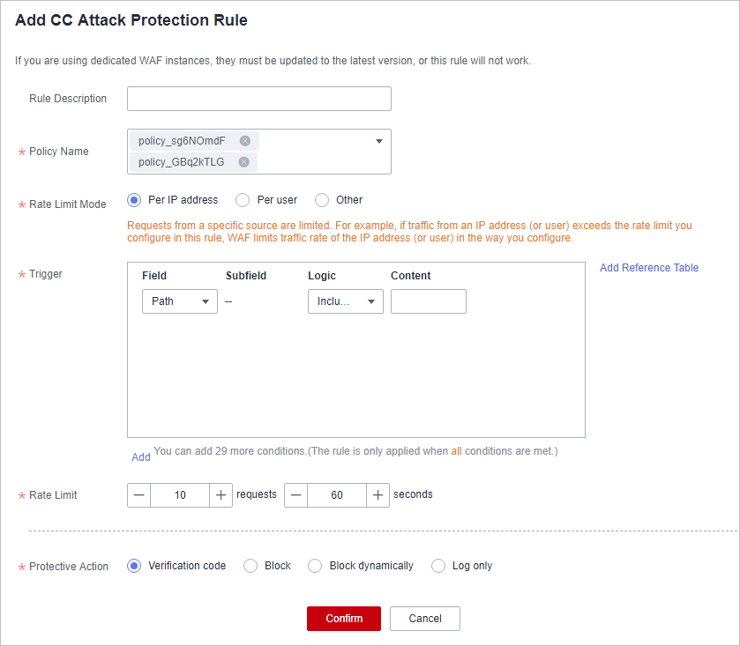Cancel the rule creation dialog
The width and height of the screenshot is (740, 646).
tap(425, 619)
